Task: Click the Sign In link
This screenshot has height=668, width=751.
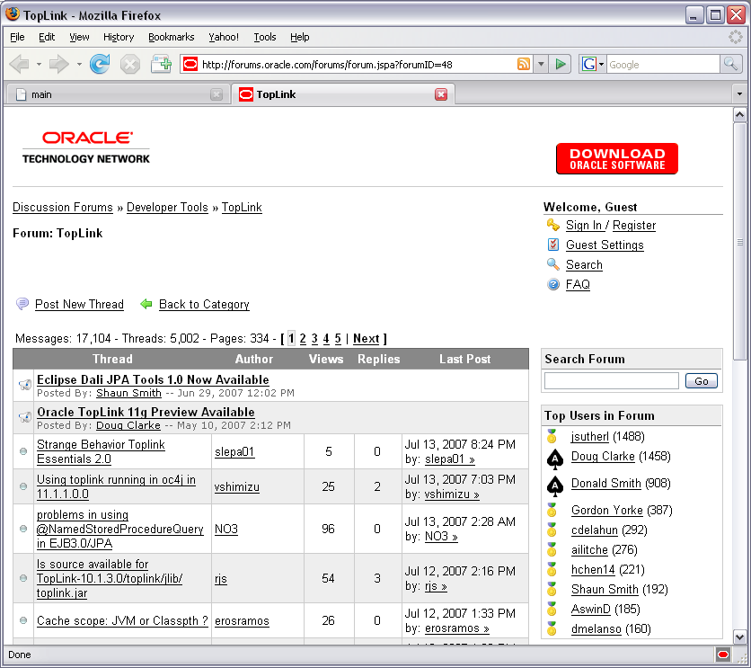Action: [583, 225]
